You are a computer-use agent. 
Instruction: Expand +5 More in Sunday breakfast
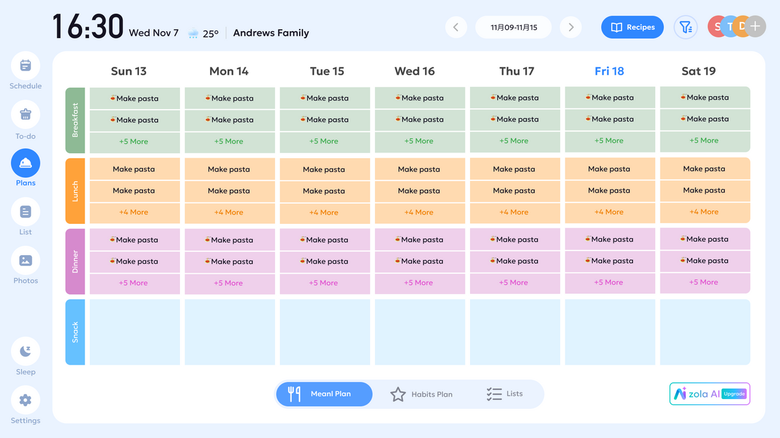pos(134,141)
